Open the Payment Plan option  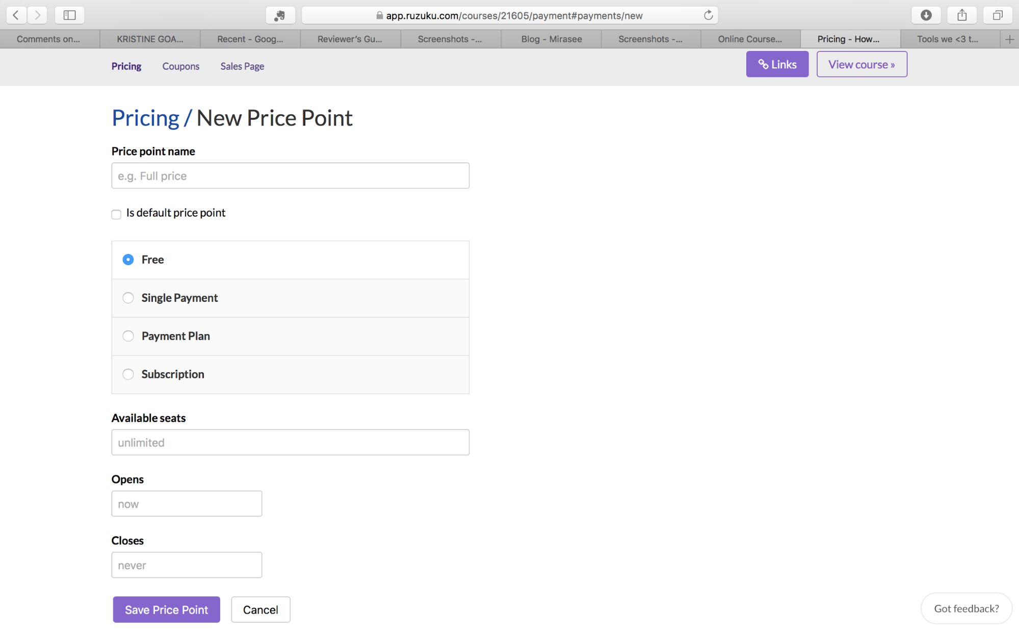point(128,336)
